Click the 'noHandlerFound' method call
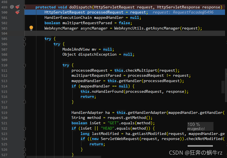227x158 pixels. tap(108, 91)
